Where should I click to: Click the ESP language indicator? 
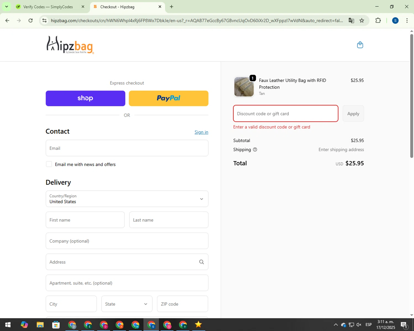(368, 325)
